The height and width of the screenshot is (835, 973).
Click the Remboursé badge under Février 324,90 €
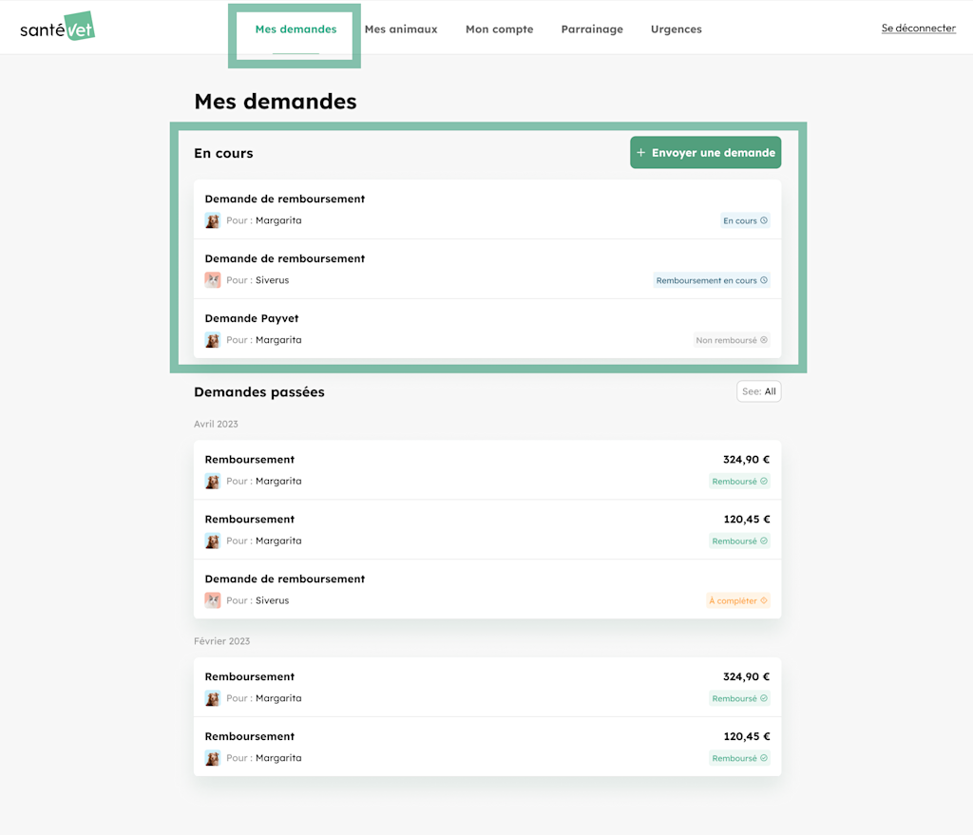[x=739, y=698]
